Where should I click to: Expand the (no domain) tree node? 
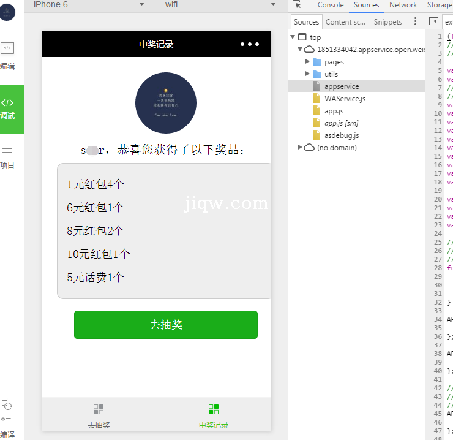[300, 148]
